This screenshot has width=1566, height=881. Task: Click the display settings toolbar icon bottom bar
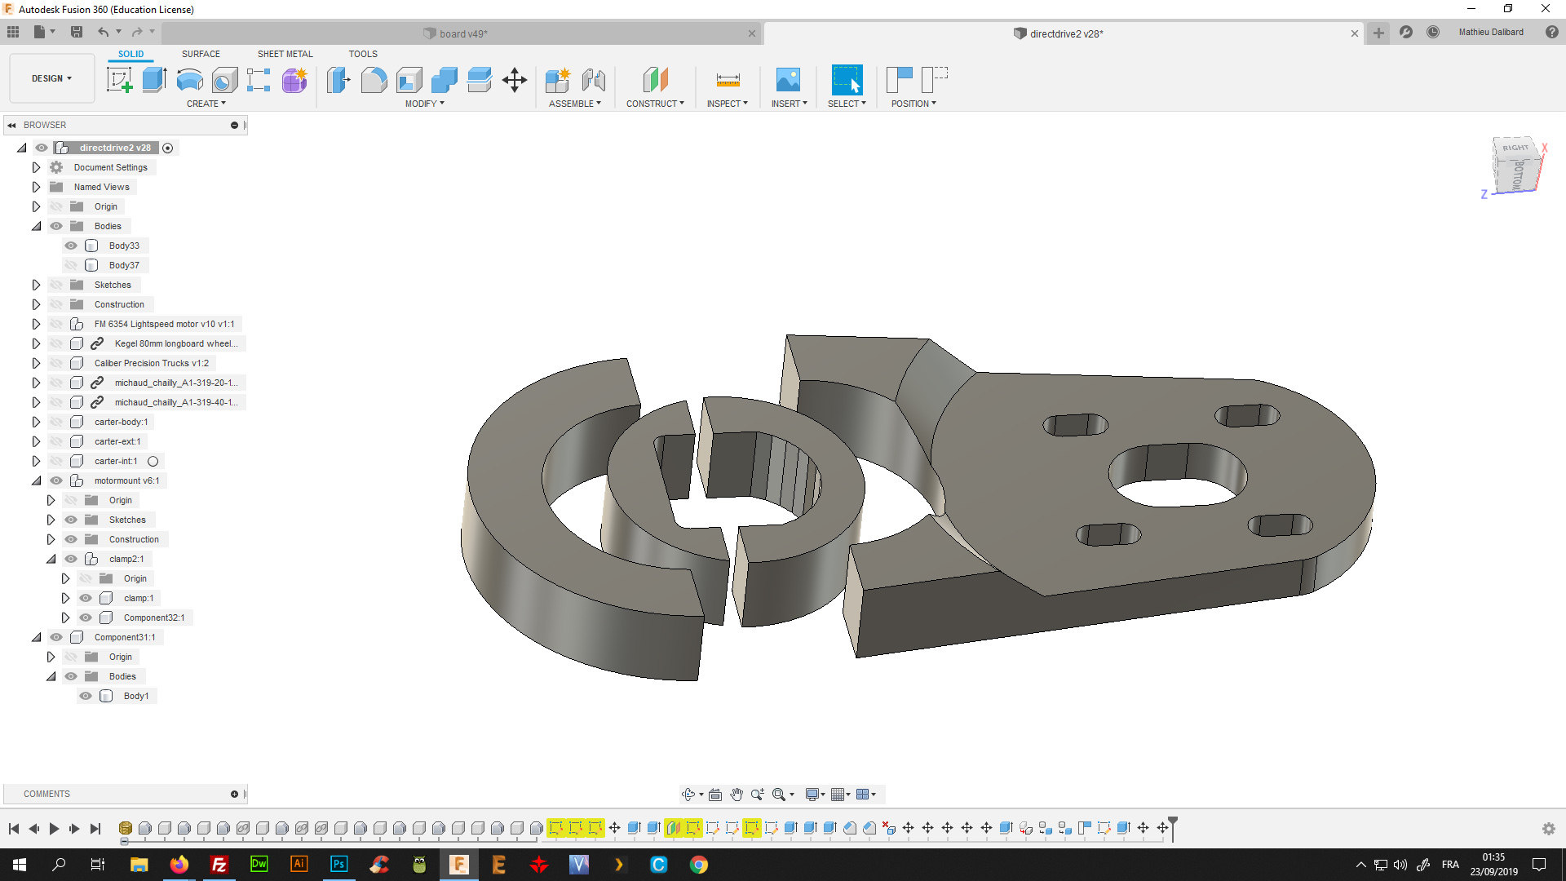coord(814,794)
